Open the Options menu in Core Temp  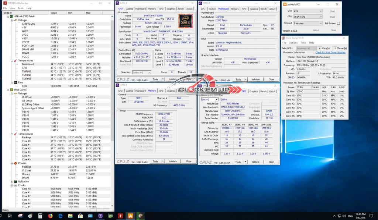tap(293, 43)
